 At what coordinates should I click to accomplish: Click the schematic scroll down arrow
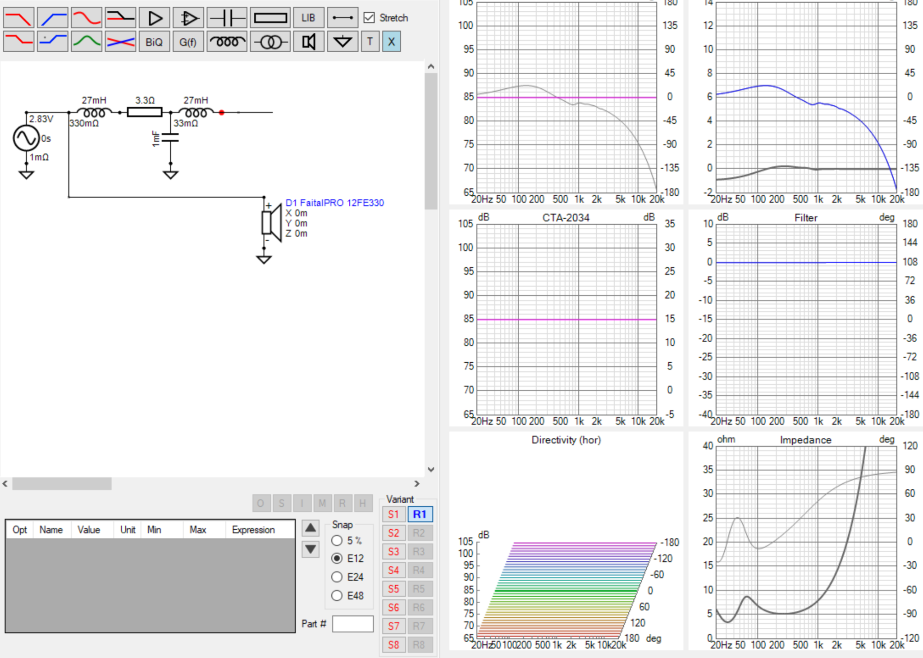click(x=431, y=469)
